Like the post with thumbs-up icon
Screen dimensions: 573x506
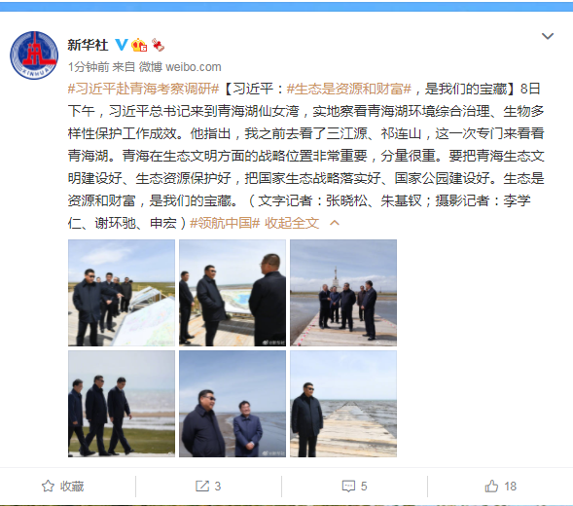click(x=491, y=486)
